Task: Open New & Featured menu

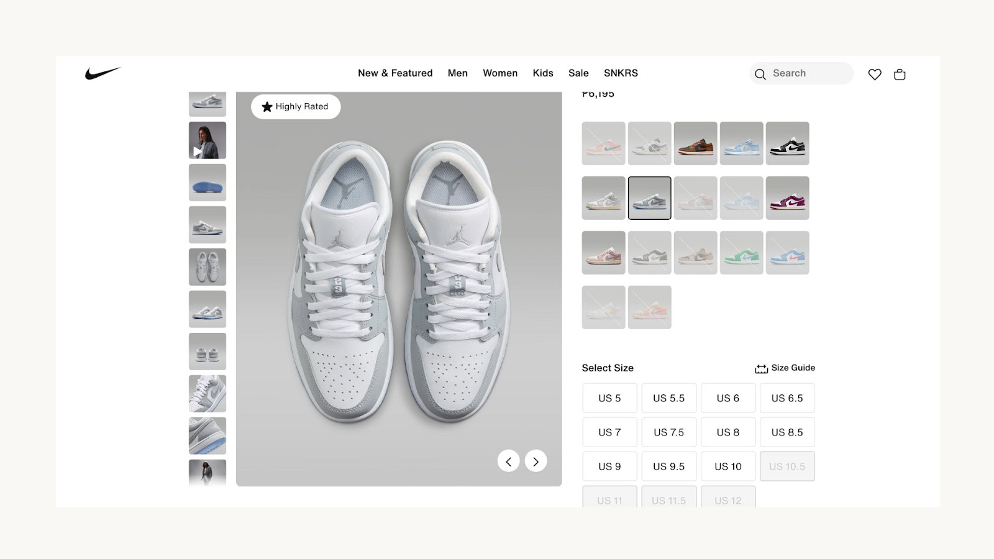Action: coord(395,73)
